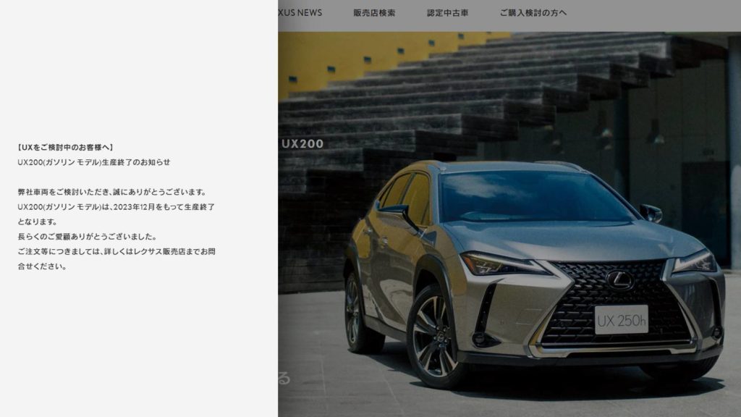Click the headlight beside the UX 250h plate
The image size is (741, 417).
pyautogui.click(x=695, y=262)
